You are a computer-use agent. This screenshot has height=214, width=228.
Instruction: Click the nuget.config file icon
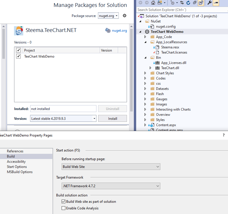click(152, 26)
